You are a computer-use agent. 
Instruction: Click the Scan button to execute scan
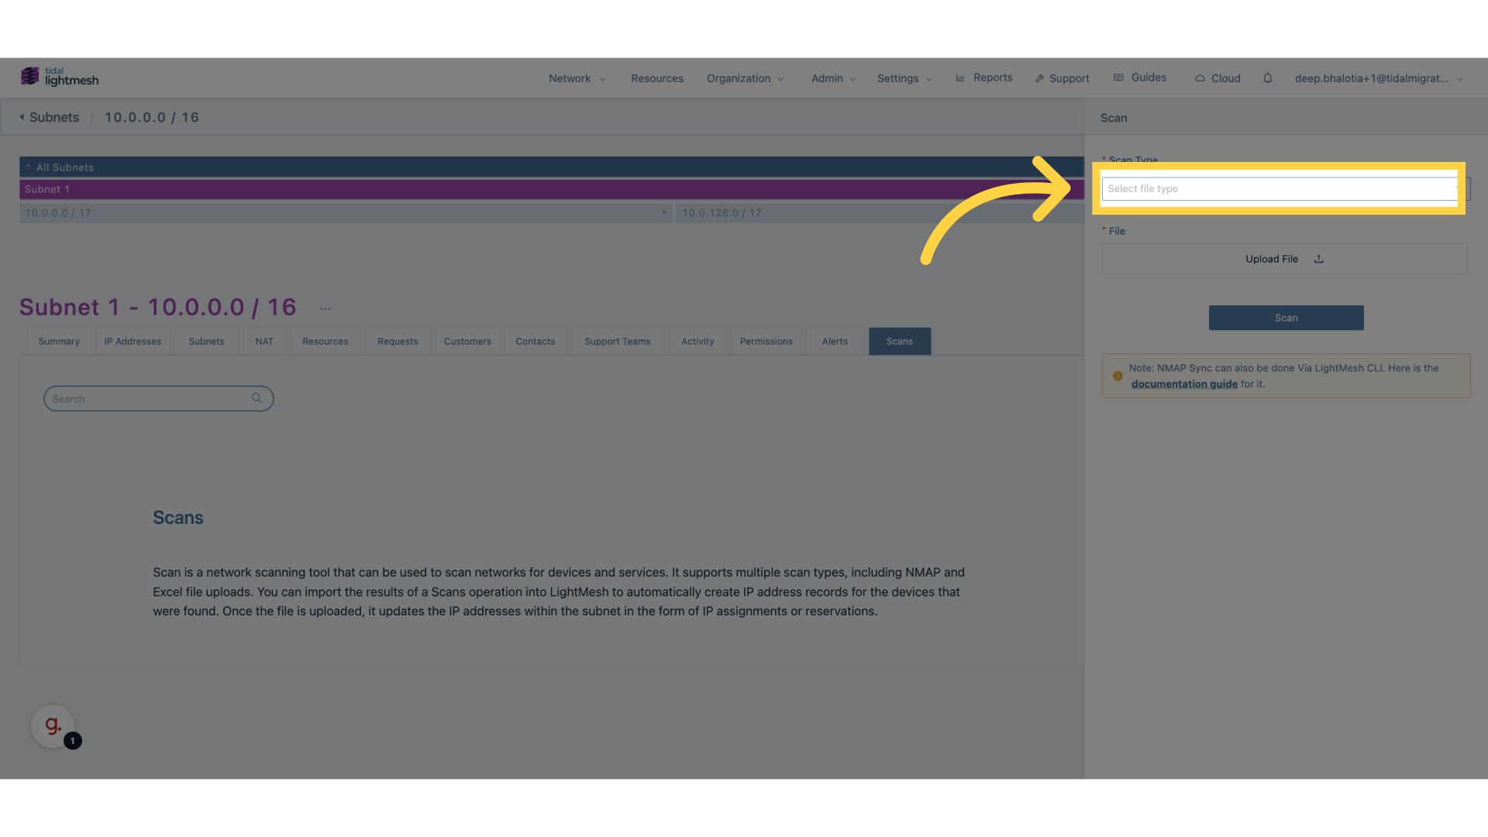click(x=1286, y=317)
